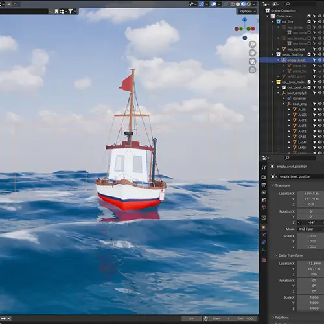
Task: Click the blue Z axis navigation gizmo
Action: tap(244, 20)
